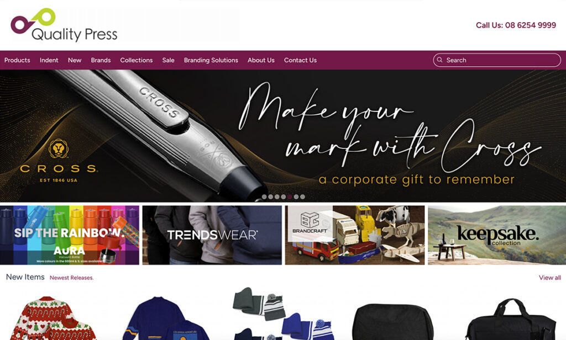Open the Brandcraft banner tile

coord(355,235)
